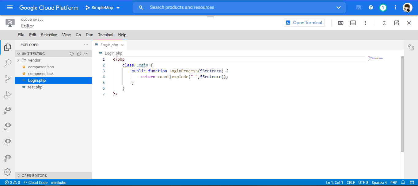The image size is (418, 186).
Task: Collapse the Cloud Shell panel arrows icon
Action: (384, 23)
